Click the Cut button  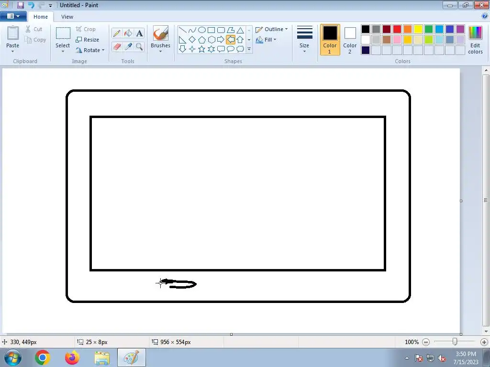[34, 29]
